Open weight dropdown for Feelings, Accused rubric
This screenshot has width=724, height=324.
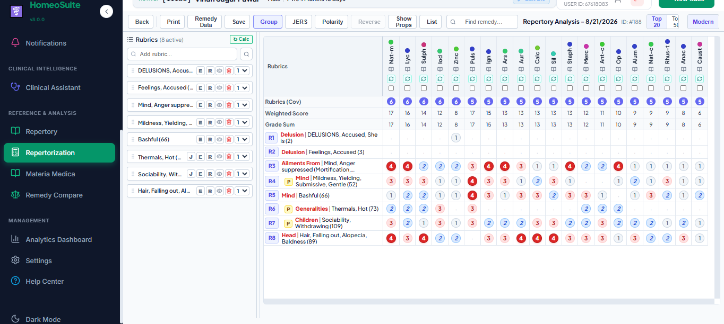click(243, 88)
